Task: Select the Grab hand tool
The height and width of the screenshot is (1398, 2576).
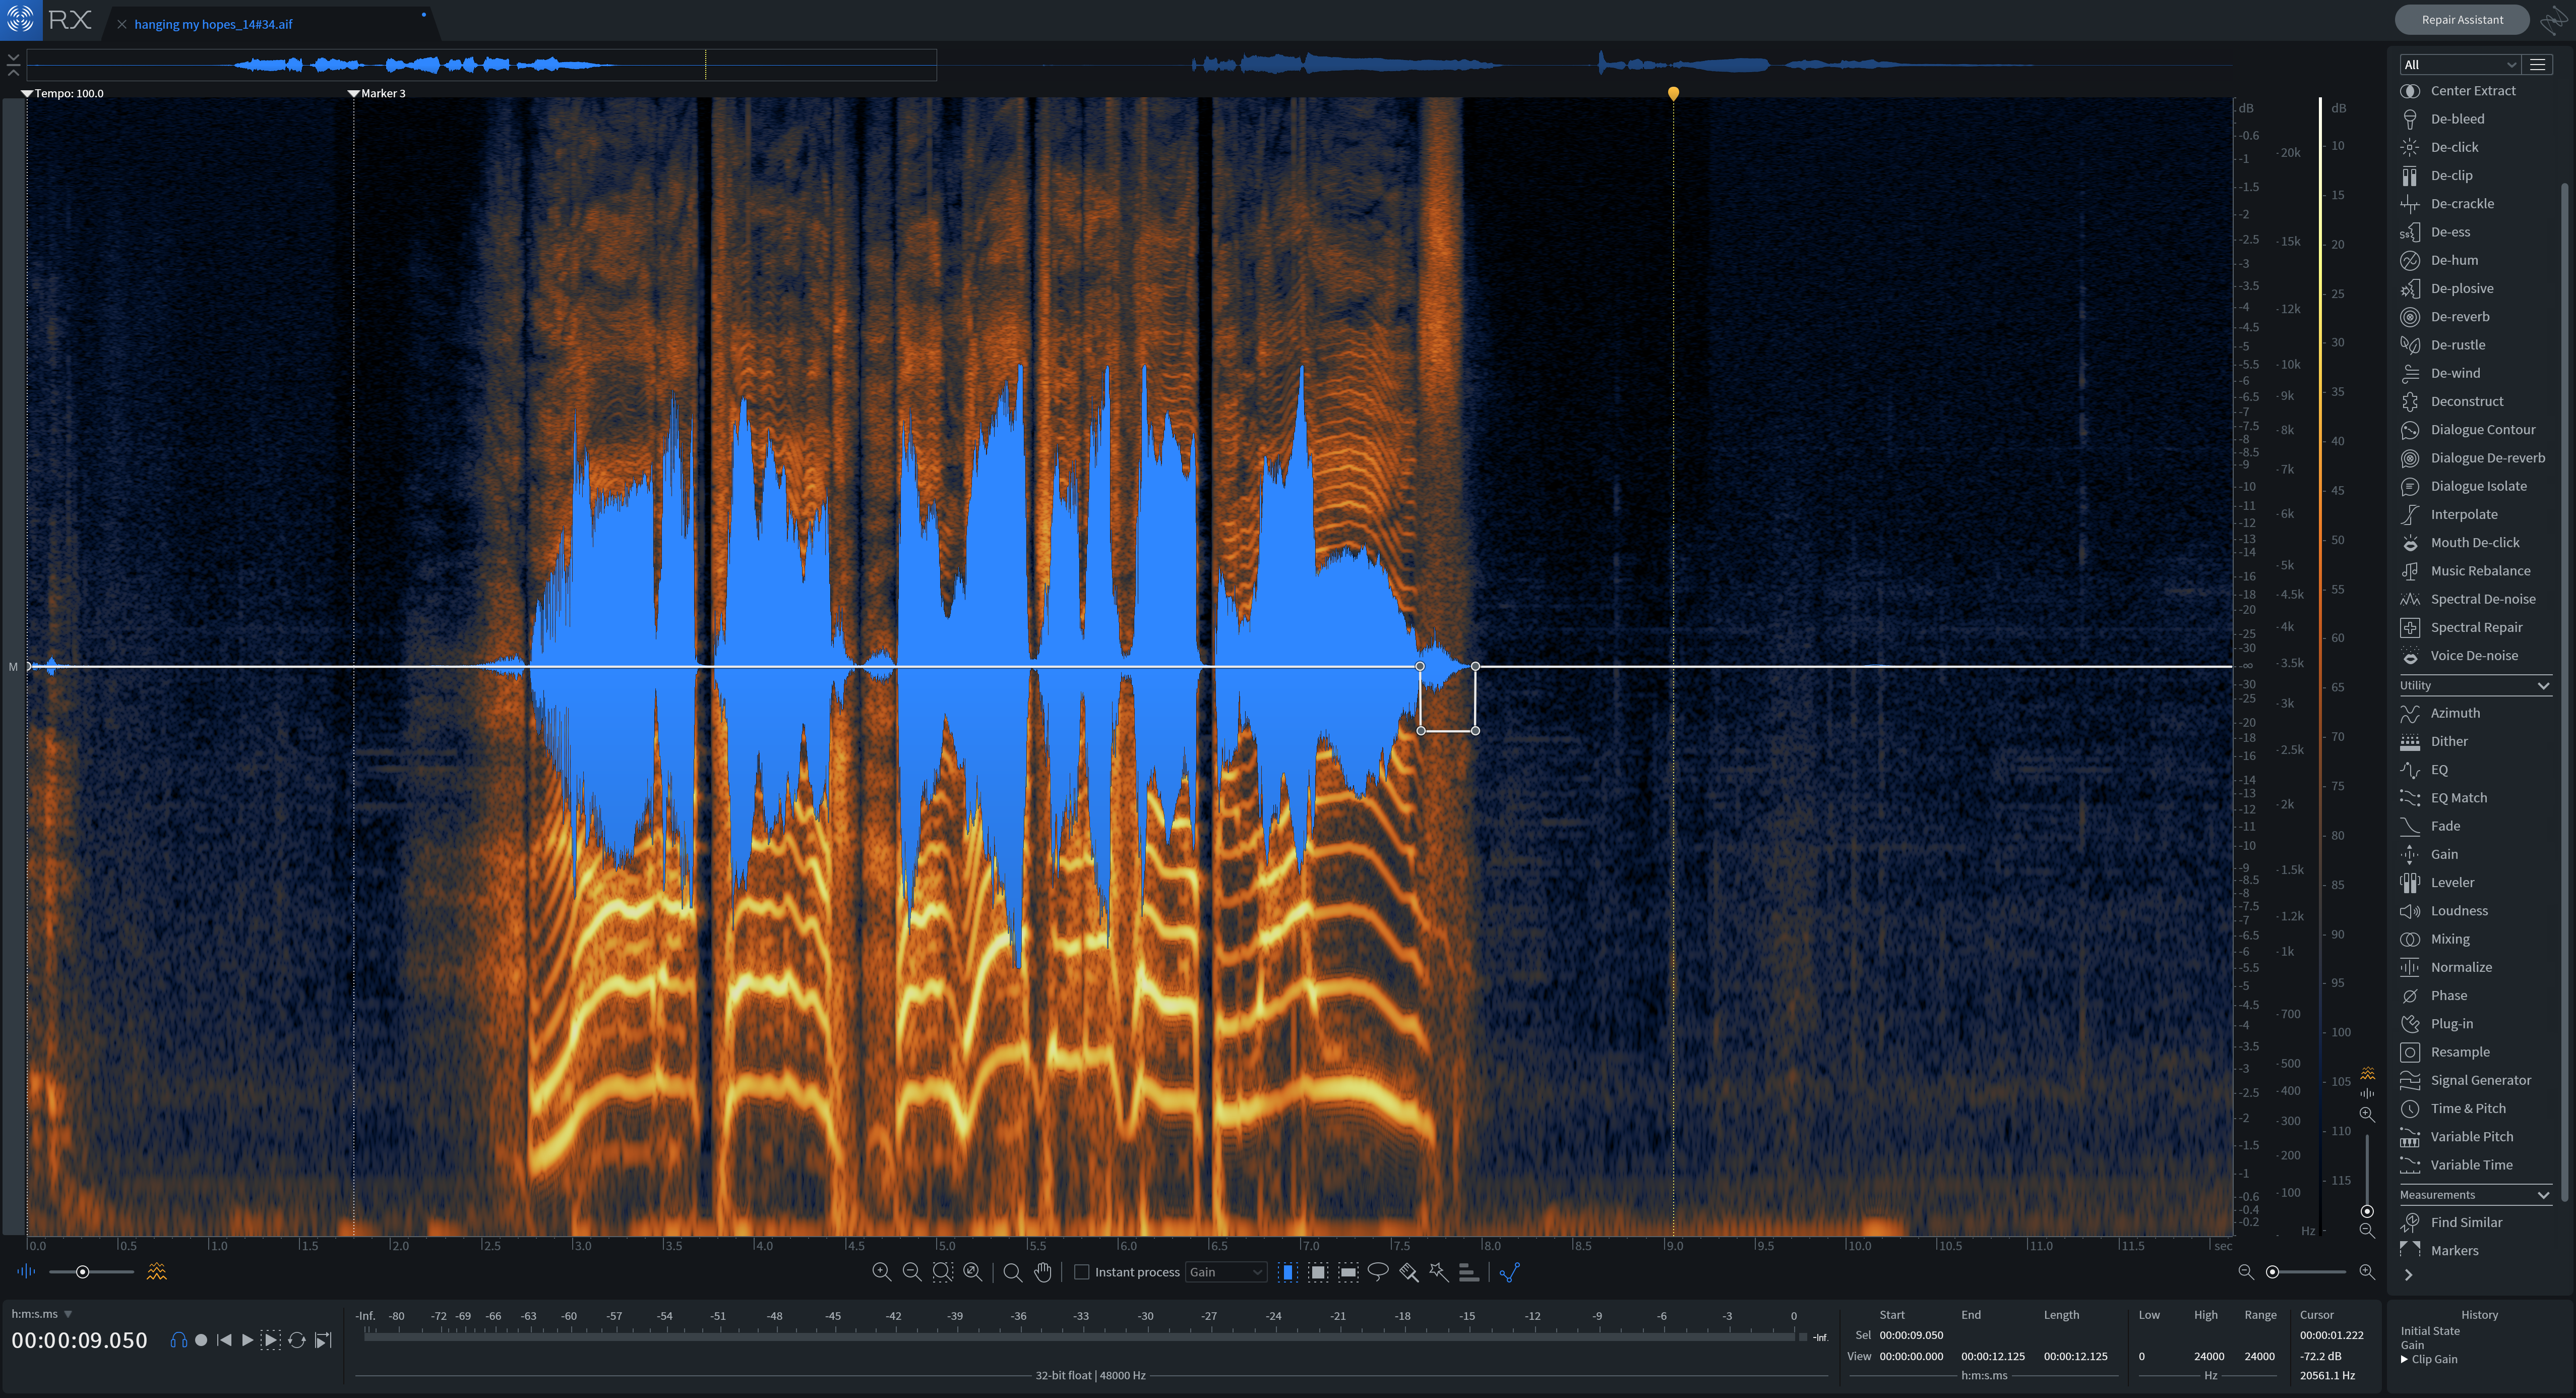Action: (1043, 1272)
